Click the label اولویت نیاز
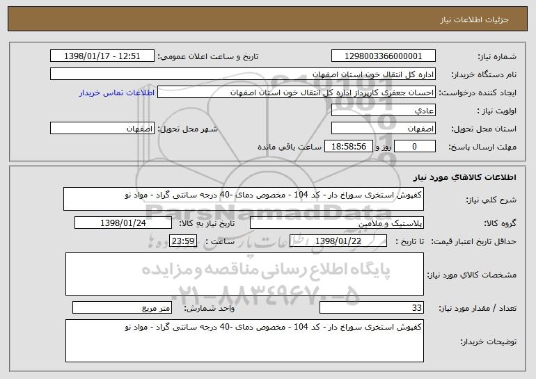The width and height of the screenshot is (536, 379). (497, 111)
